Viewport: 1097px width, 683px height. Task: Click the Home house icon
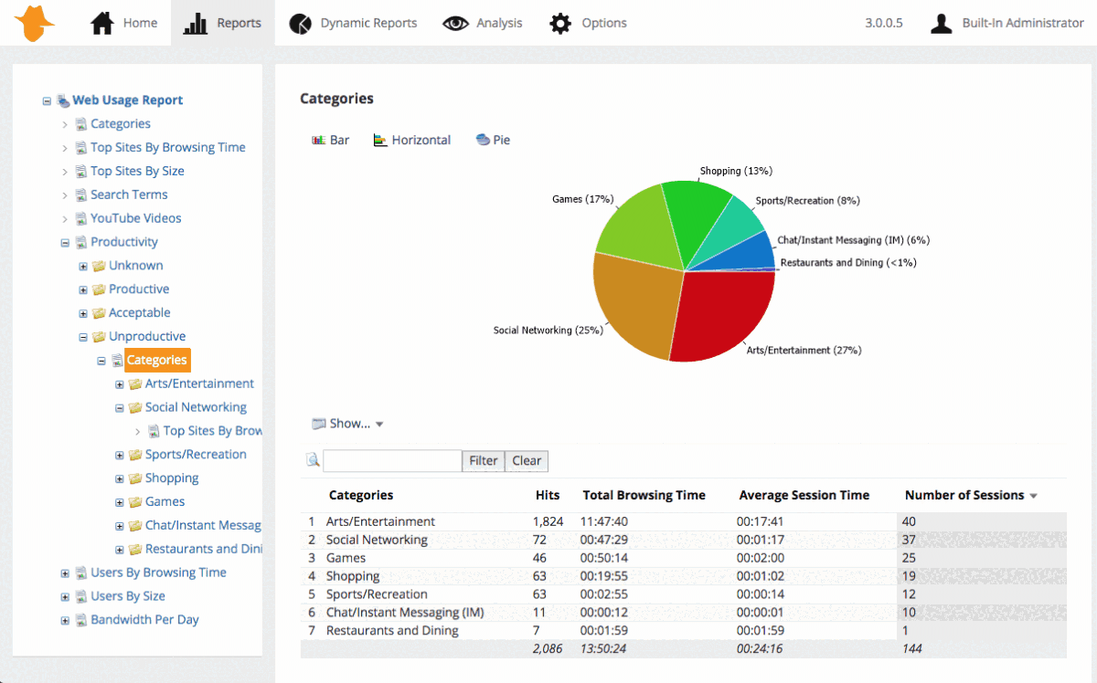click(x=101, y=23)
